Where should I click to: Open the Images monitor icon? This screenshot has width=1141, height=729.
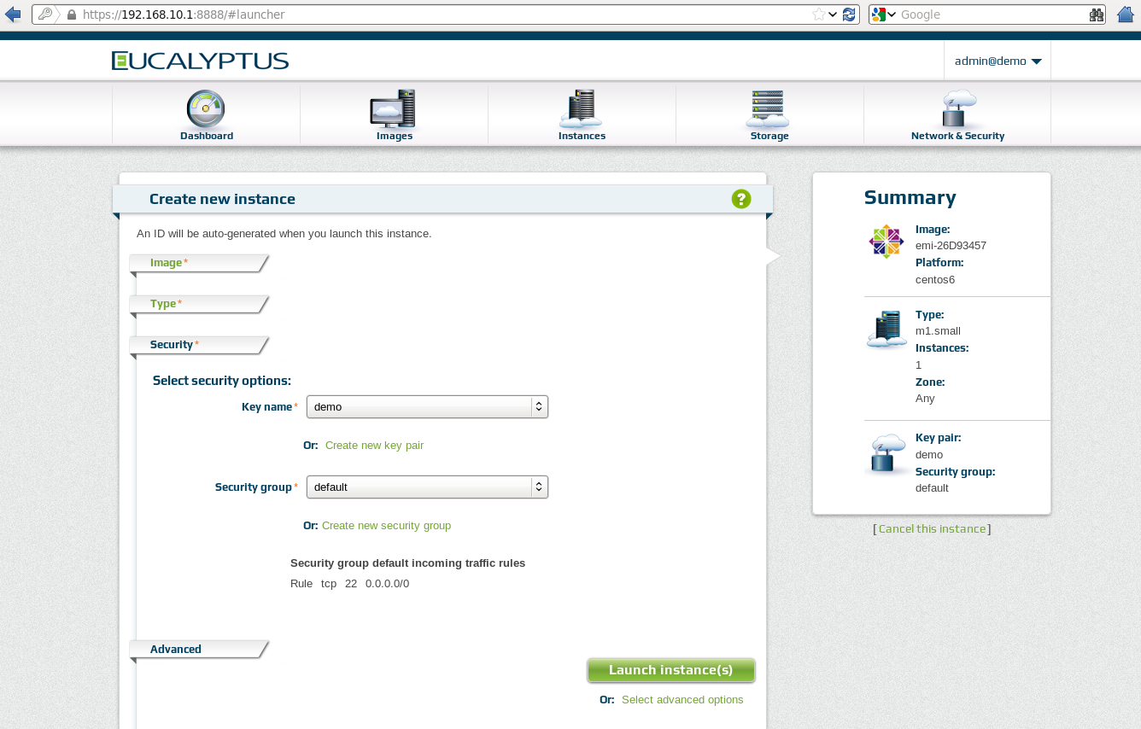coord(393,109)
